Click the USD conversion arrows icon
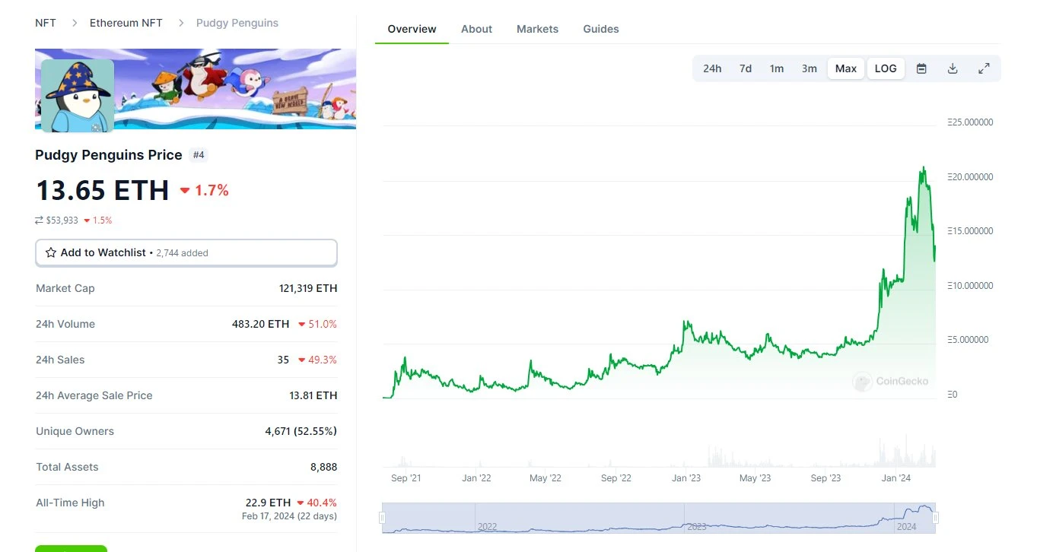1037x552 pixels. pyautogui.click(x=39, y=220)
